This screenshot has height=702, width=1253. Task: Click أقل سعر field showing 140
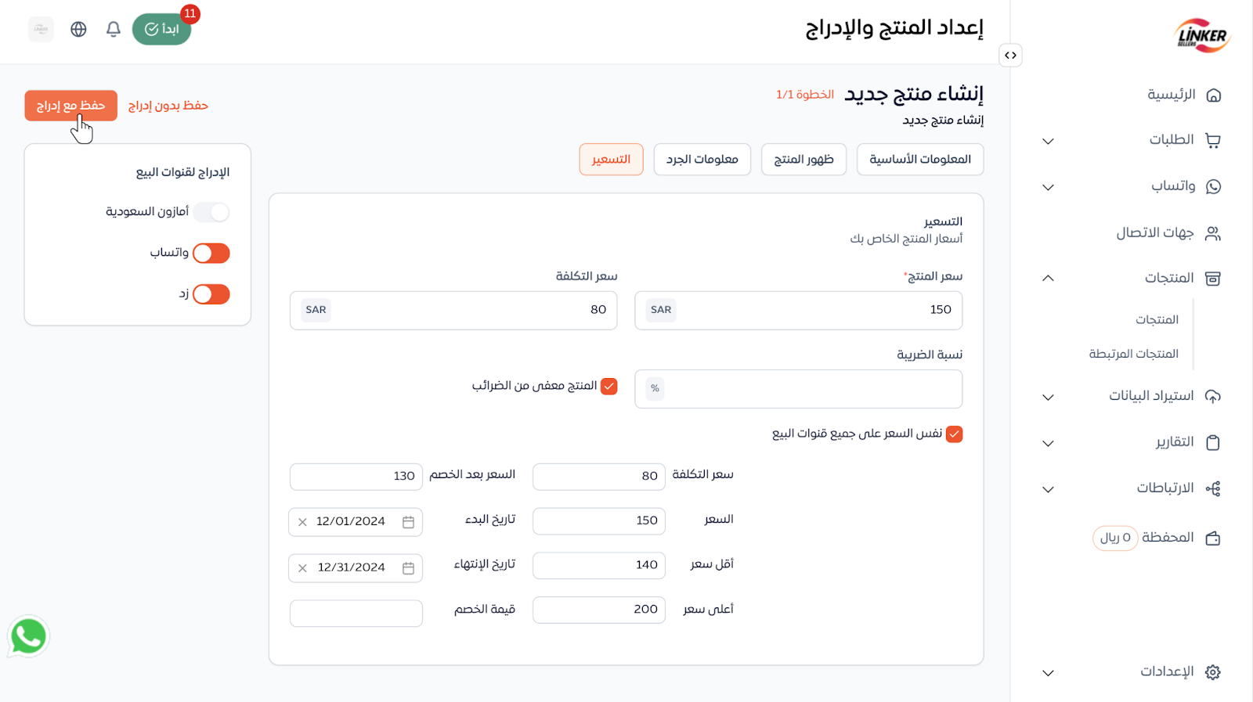click(599, 566)
